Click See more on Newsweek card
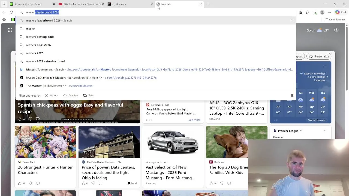Image resolution: width=349 pixels, height=196 pixels. click(194, 120)
